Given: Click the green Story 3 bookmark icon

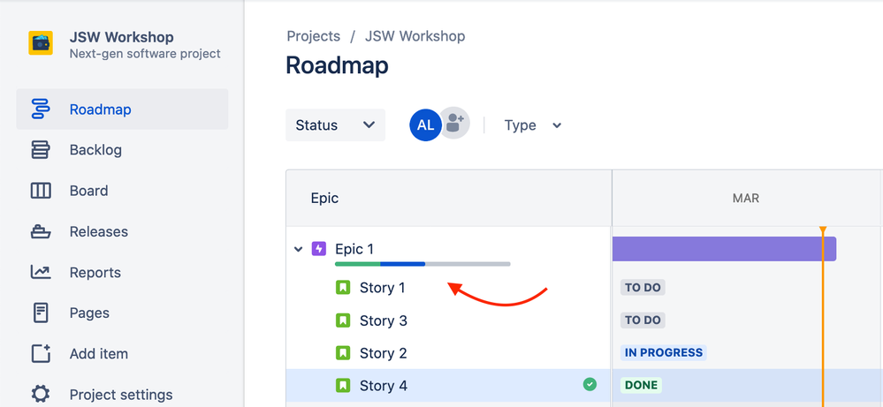Looking at the screenshot, I should point(343,320).
